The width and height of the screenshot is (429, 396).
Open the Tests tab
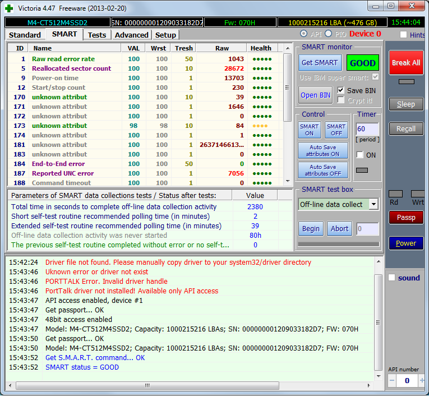[97, 35]
